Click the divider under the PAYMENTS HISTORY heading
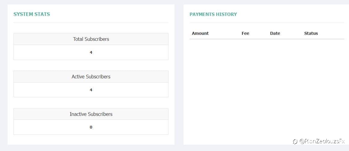The width and height of the screenshot is (349, 151). pos(267,23)
